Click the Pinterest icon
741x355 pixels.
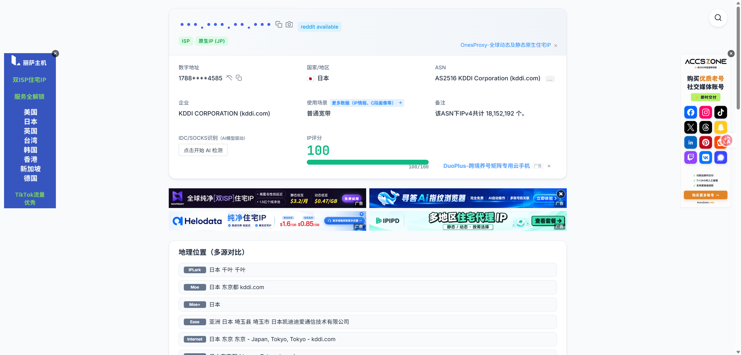point(706,142)
